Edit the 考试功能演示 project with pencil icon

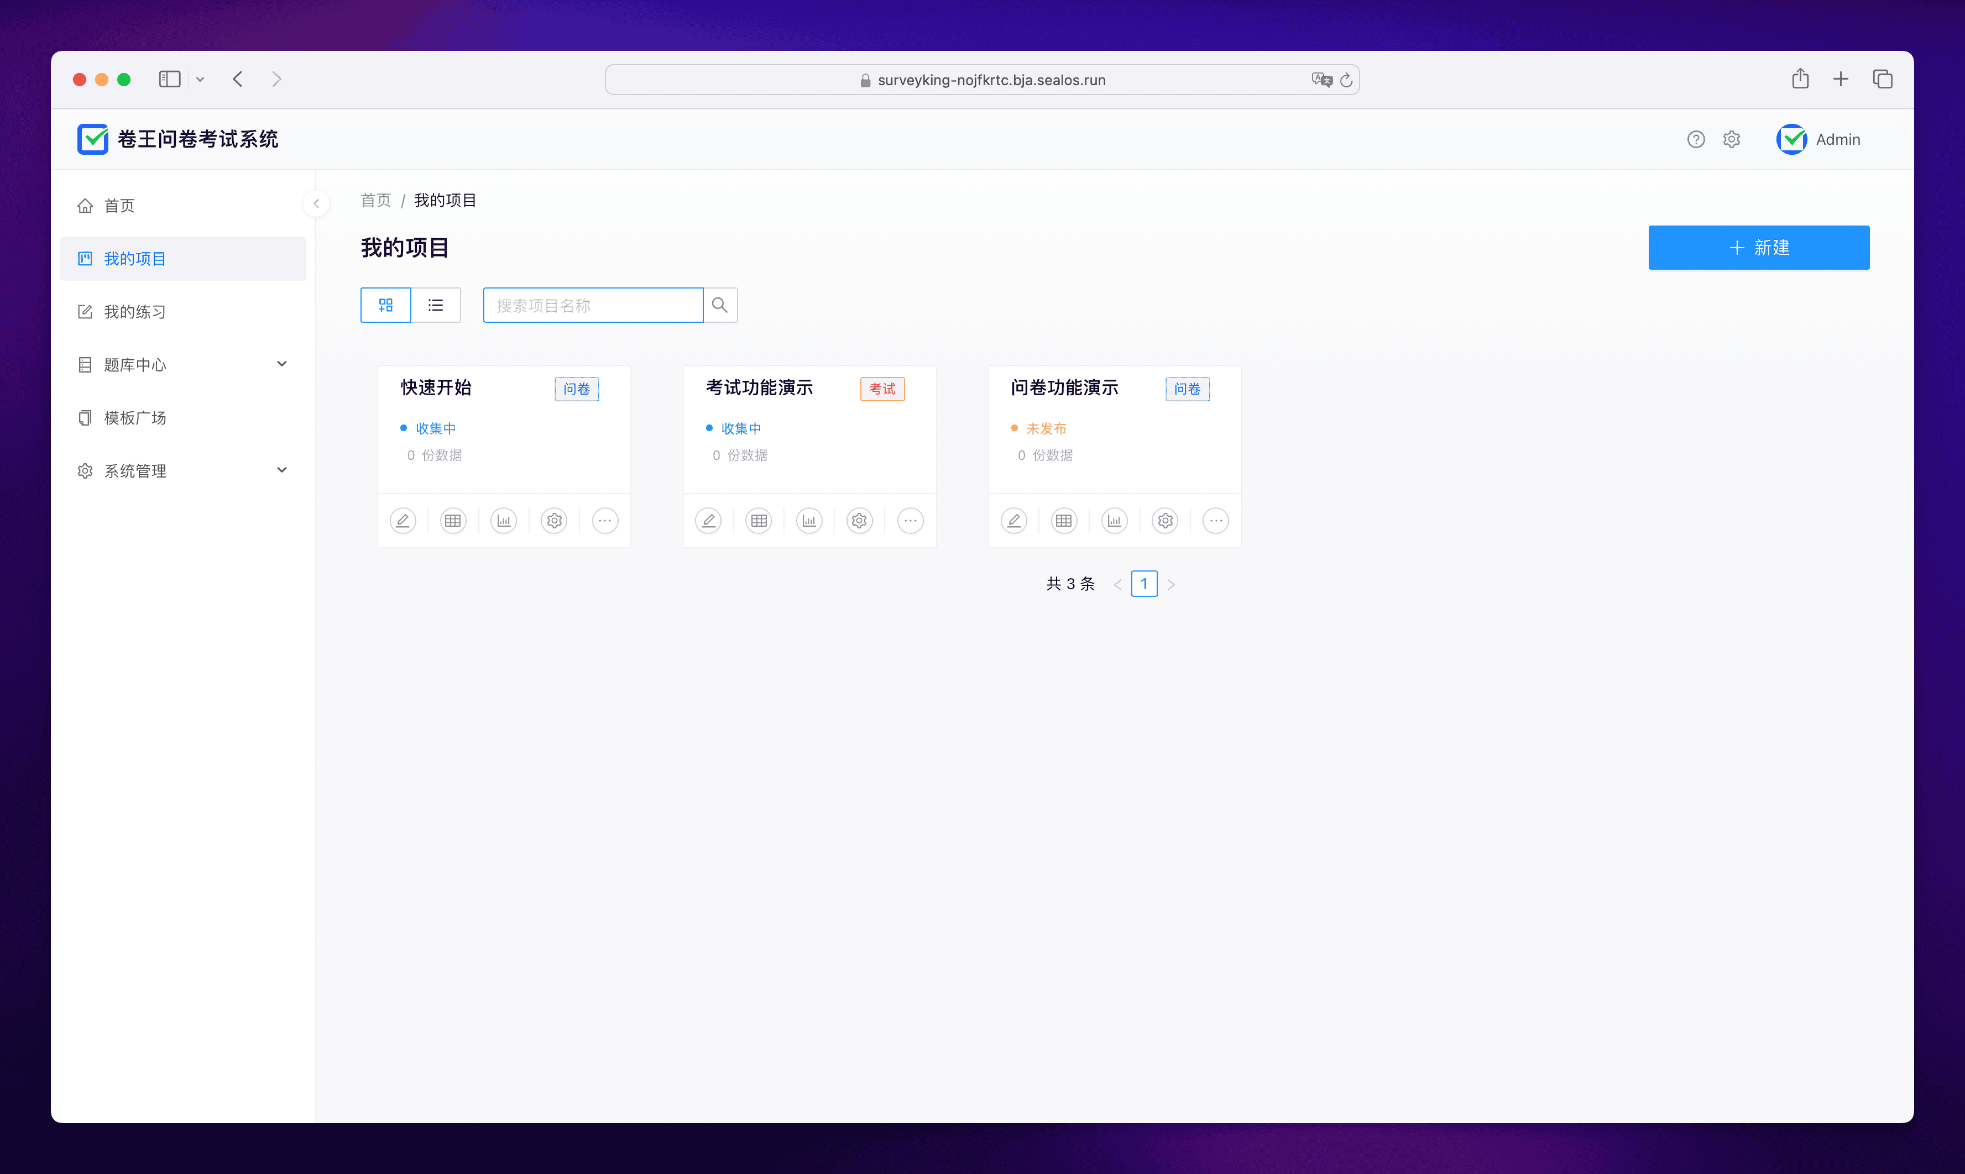708,521
